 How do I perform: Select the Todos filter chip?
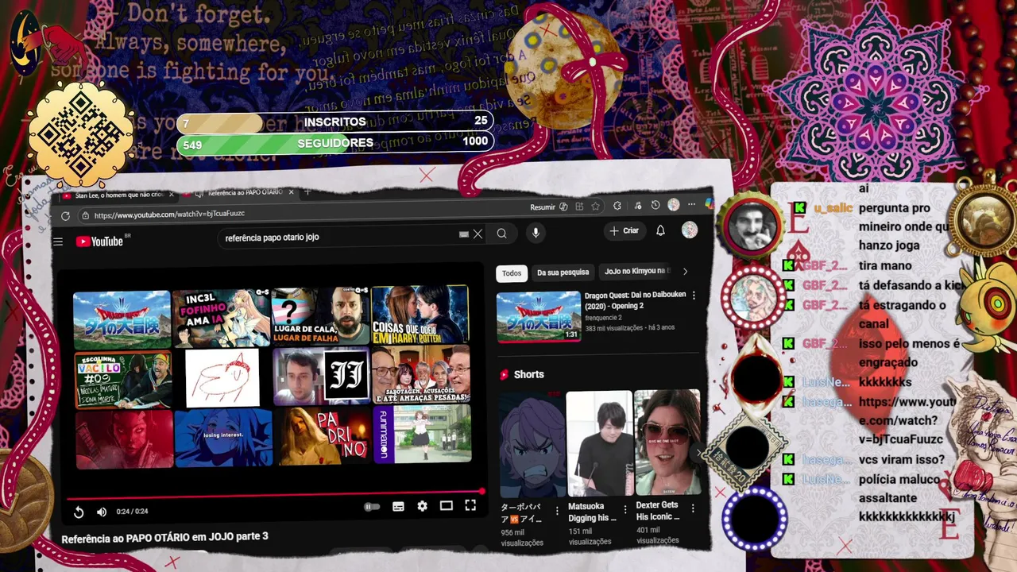pos(512,273)
